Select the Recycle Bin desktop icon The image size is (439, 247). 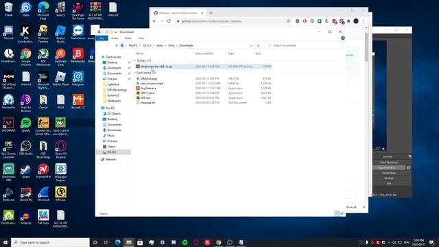[8, 10]
